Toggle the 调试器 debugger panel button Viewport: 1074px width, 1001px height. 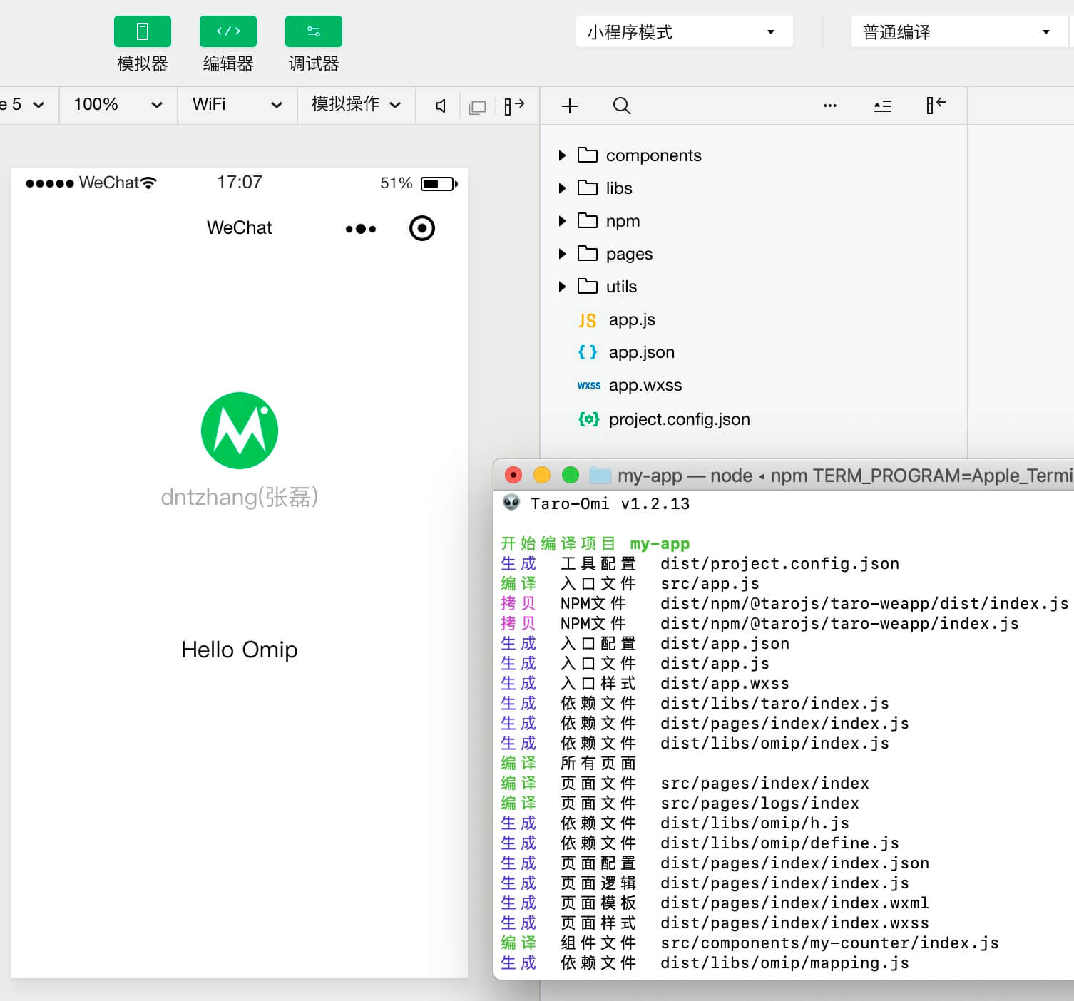(313, 31)
